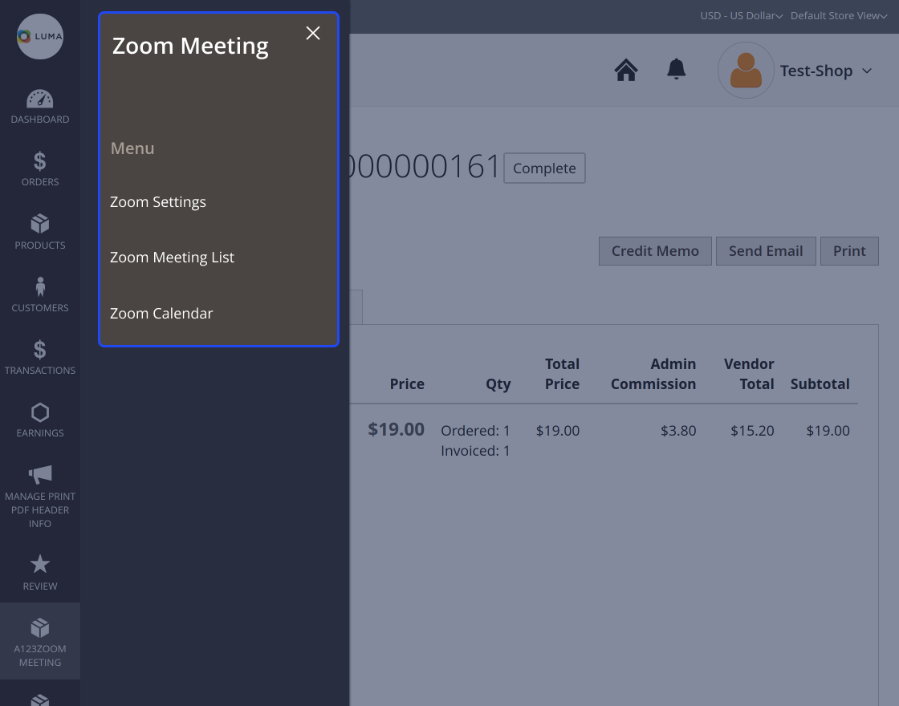Click the Send Email button

[766, 251]
